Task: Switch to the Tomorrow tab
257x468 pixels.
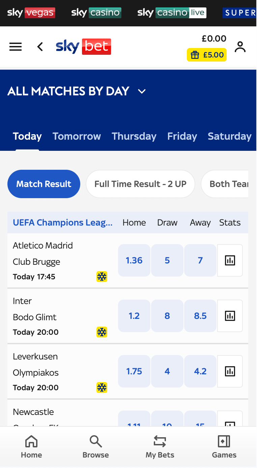Action: [77, 136]
